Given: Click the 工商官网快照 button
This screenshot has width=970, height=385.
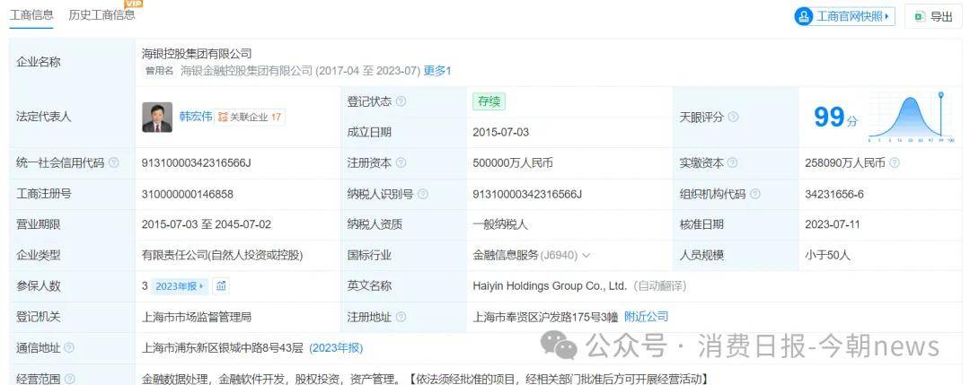Looking at the screenshot, I should (x=844, y=16).
